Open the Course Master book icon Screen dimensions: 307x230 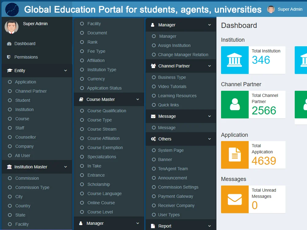81,99
